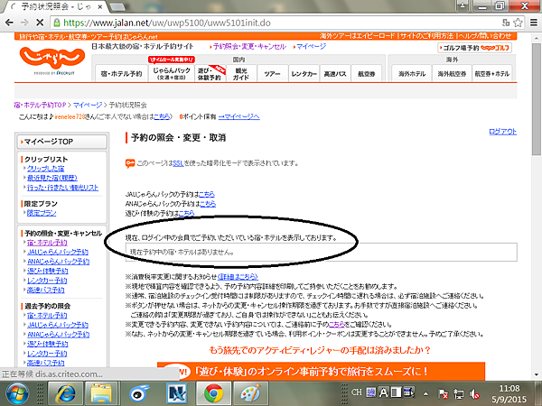Open JALじゃらんパック予約 under 過去予約の照会
The height and width of the screenshot is (406, 542).
[x=58, y=325]
